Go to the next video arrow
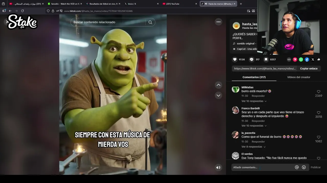Viewport: 327px width, 183px height. (x=218, y=96)
